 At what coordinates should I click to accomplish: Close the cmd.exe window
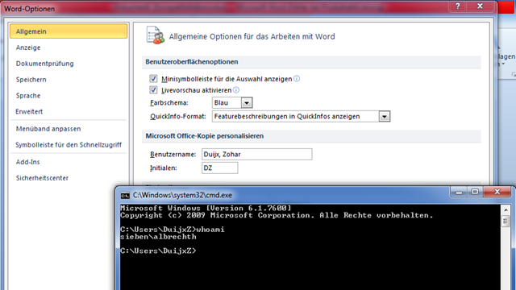pyautogui.click(x=497, y=192)
